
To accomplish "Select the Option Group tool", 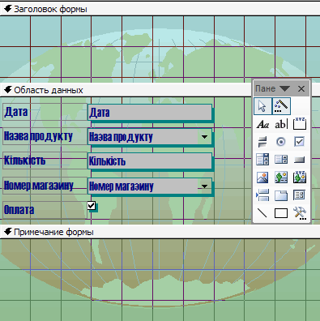I will [300, 124].
